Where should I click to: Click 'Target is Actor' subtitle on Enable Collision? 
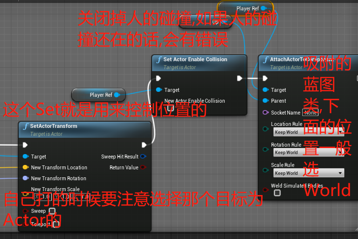180,67
